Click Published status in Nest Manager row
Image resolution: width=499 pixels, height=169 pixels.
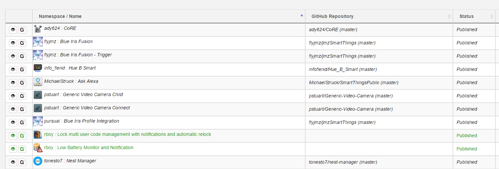(x=467, y=162)
